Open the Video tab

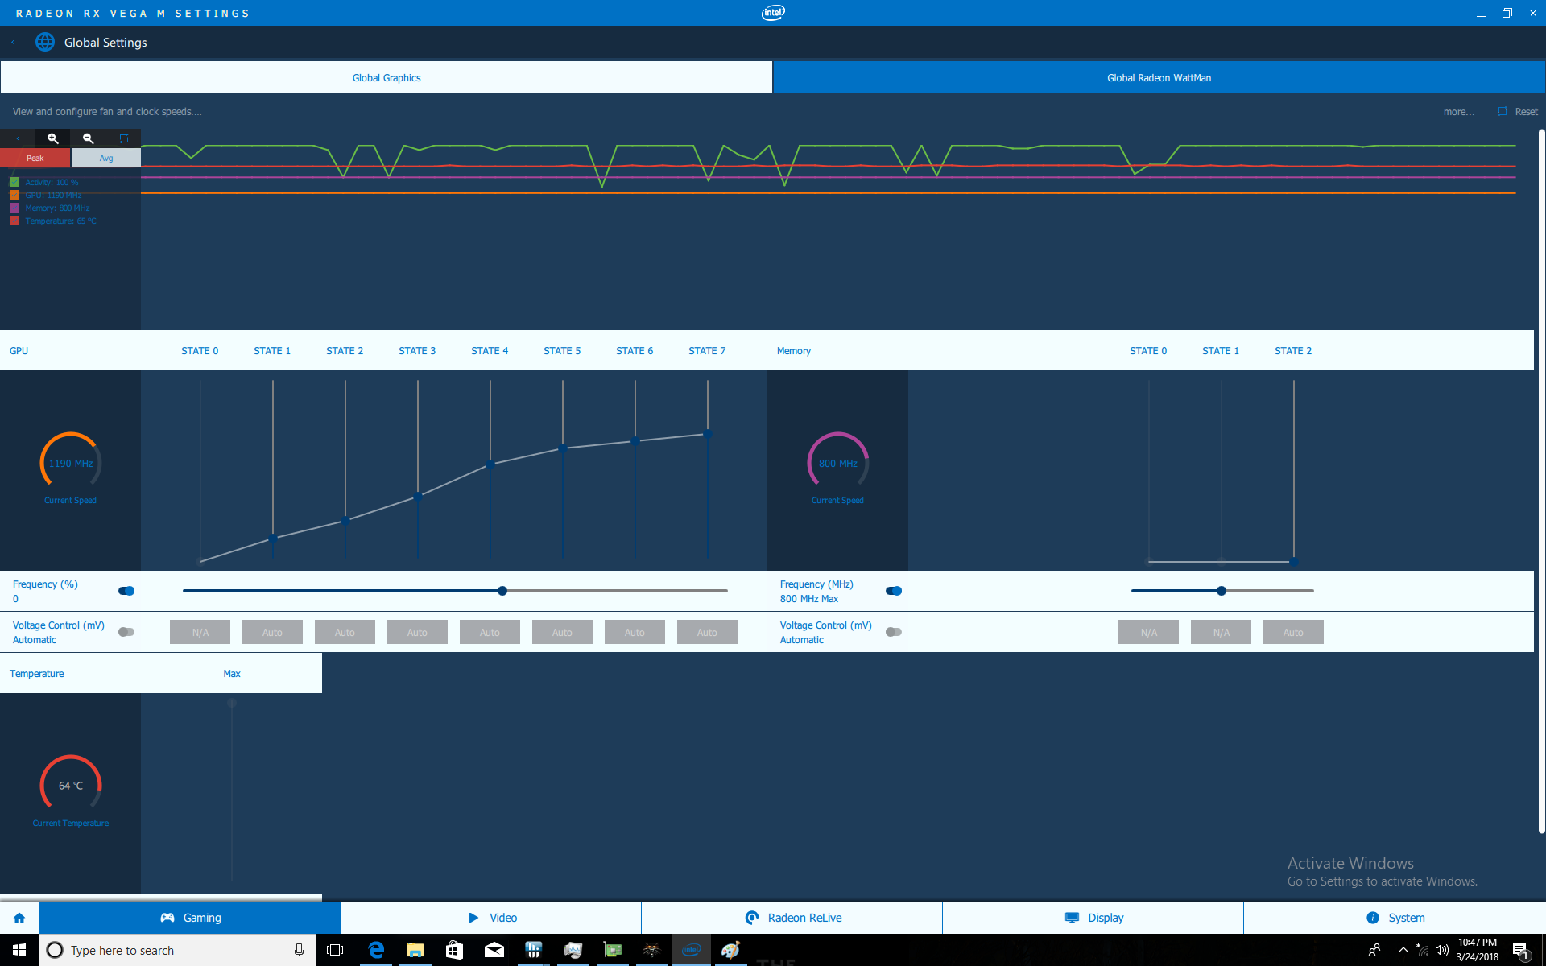click(x=491, y=918)
